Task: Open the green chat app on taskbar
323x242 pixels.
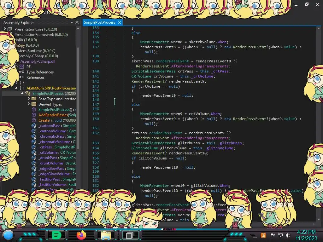Action: tap(56, 235)
